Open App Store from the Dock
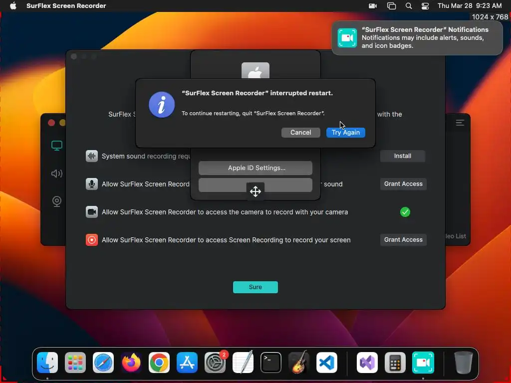This screenshot has height=383, width=511. (187, 363)
